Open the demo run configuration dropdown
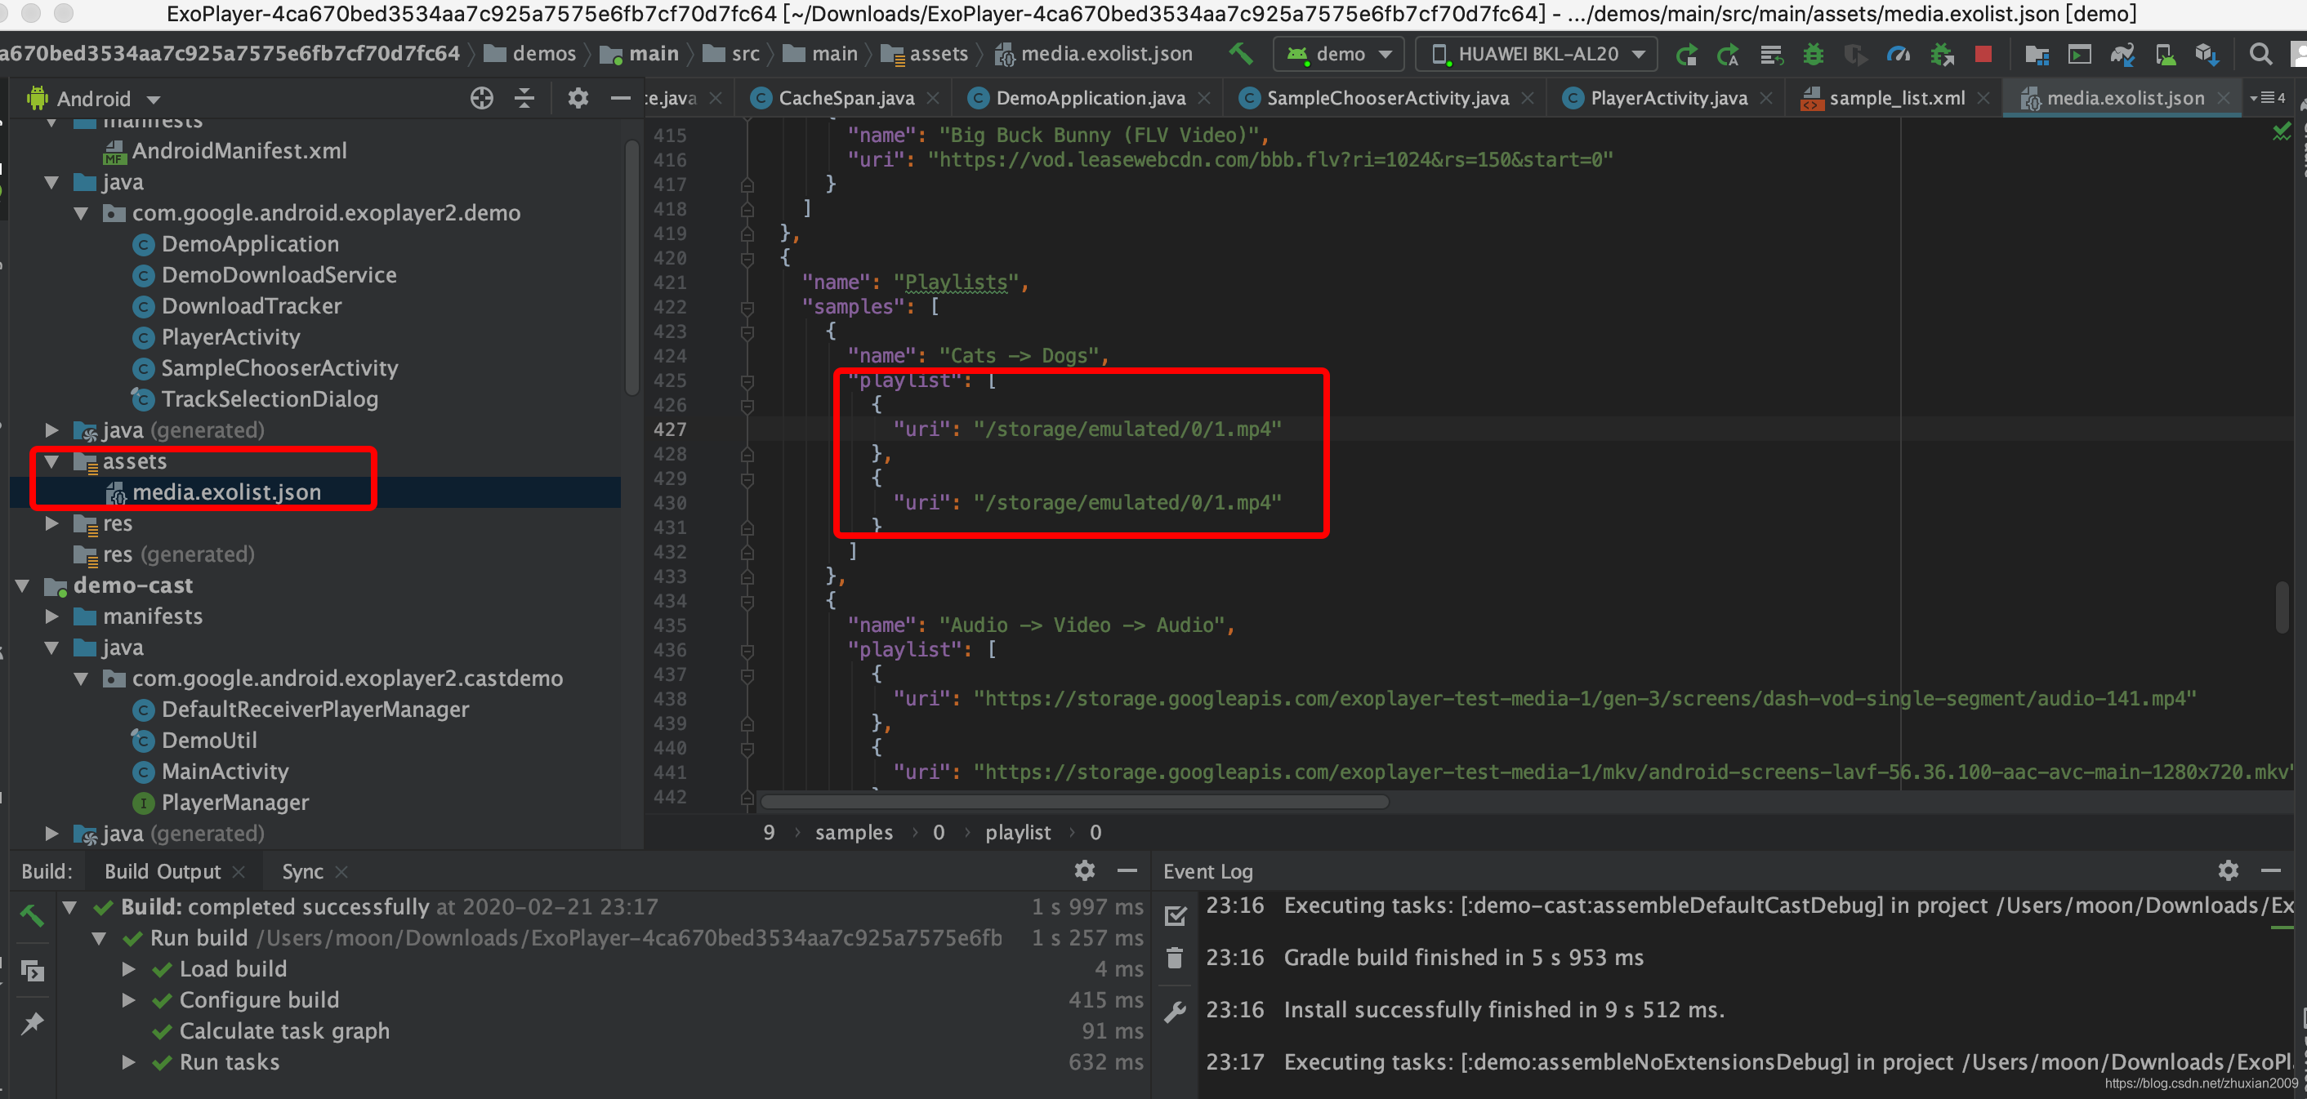The image size is (2307, 1099). coord(1339,54)
